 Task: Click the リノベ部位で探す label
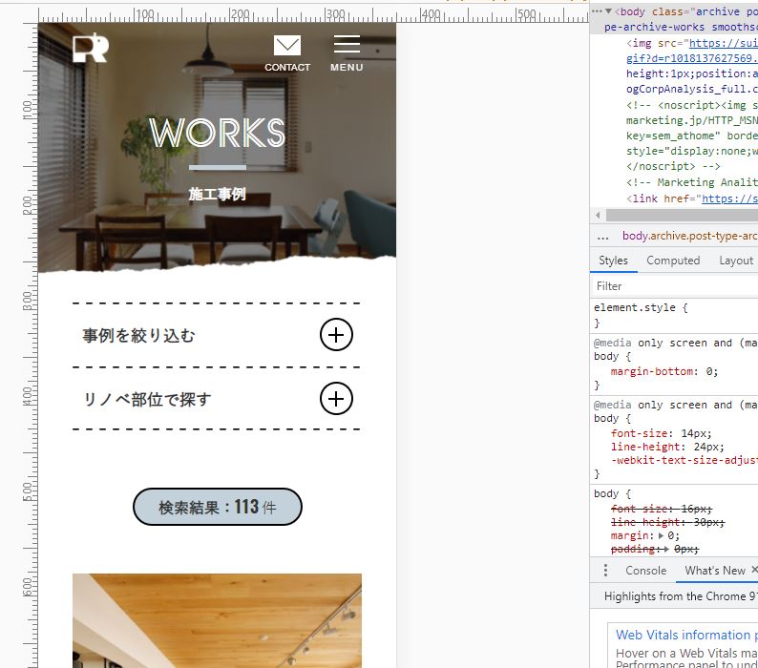147,400
